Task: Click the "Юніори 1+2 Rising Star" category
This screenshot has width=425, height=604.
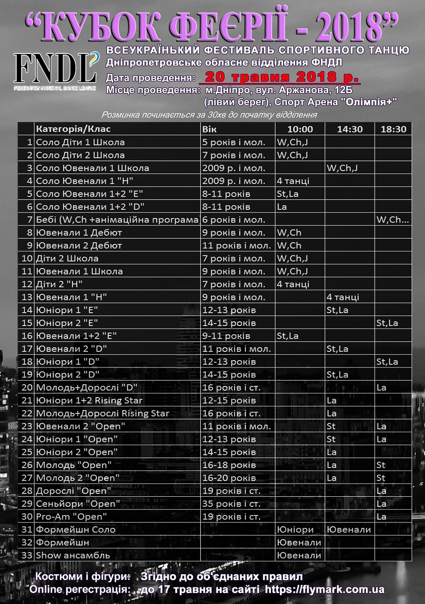Action: pyautogui.click(x=89, y=400)
